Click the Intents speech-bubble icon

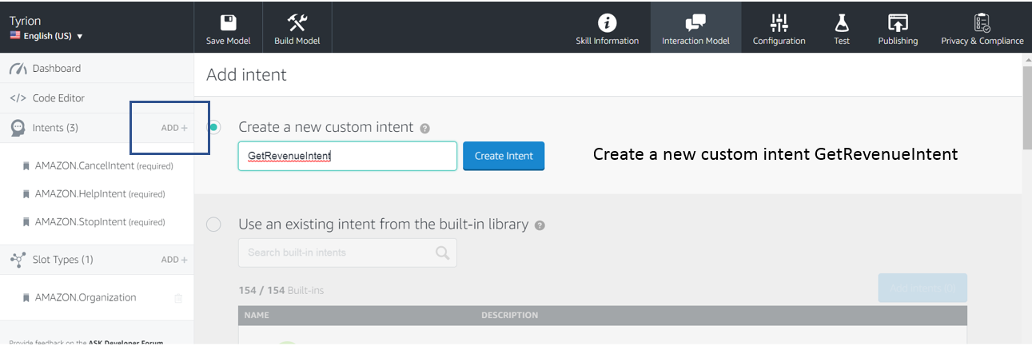tap(18, 128)
